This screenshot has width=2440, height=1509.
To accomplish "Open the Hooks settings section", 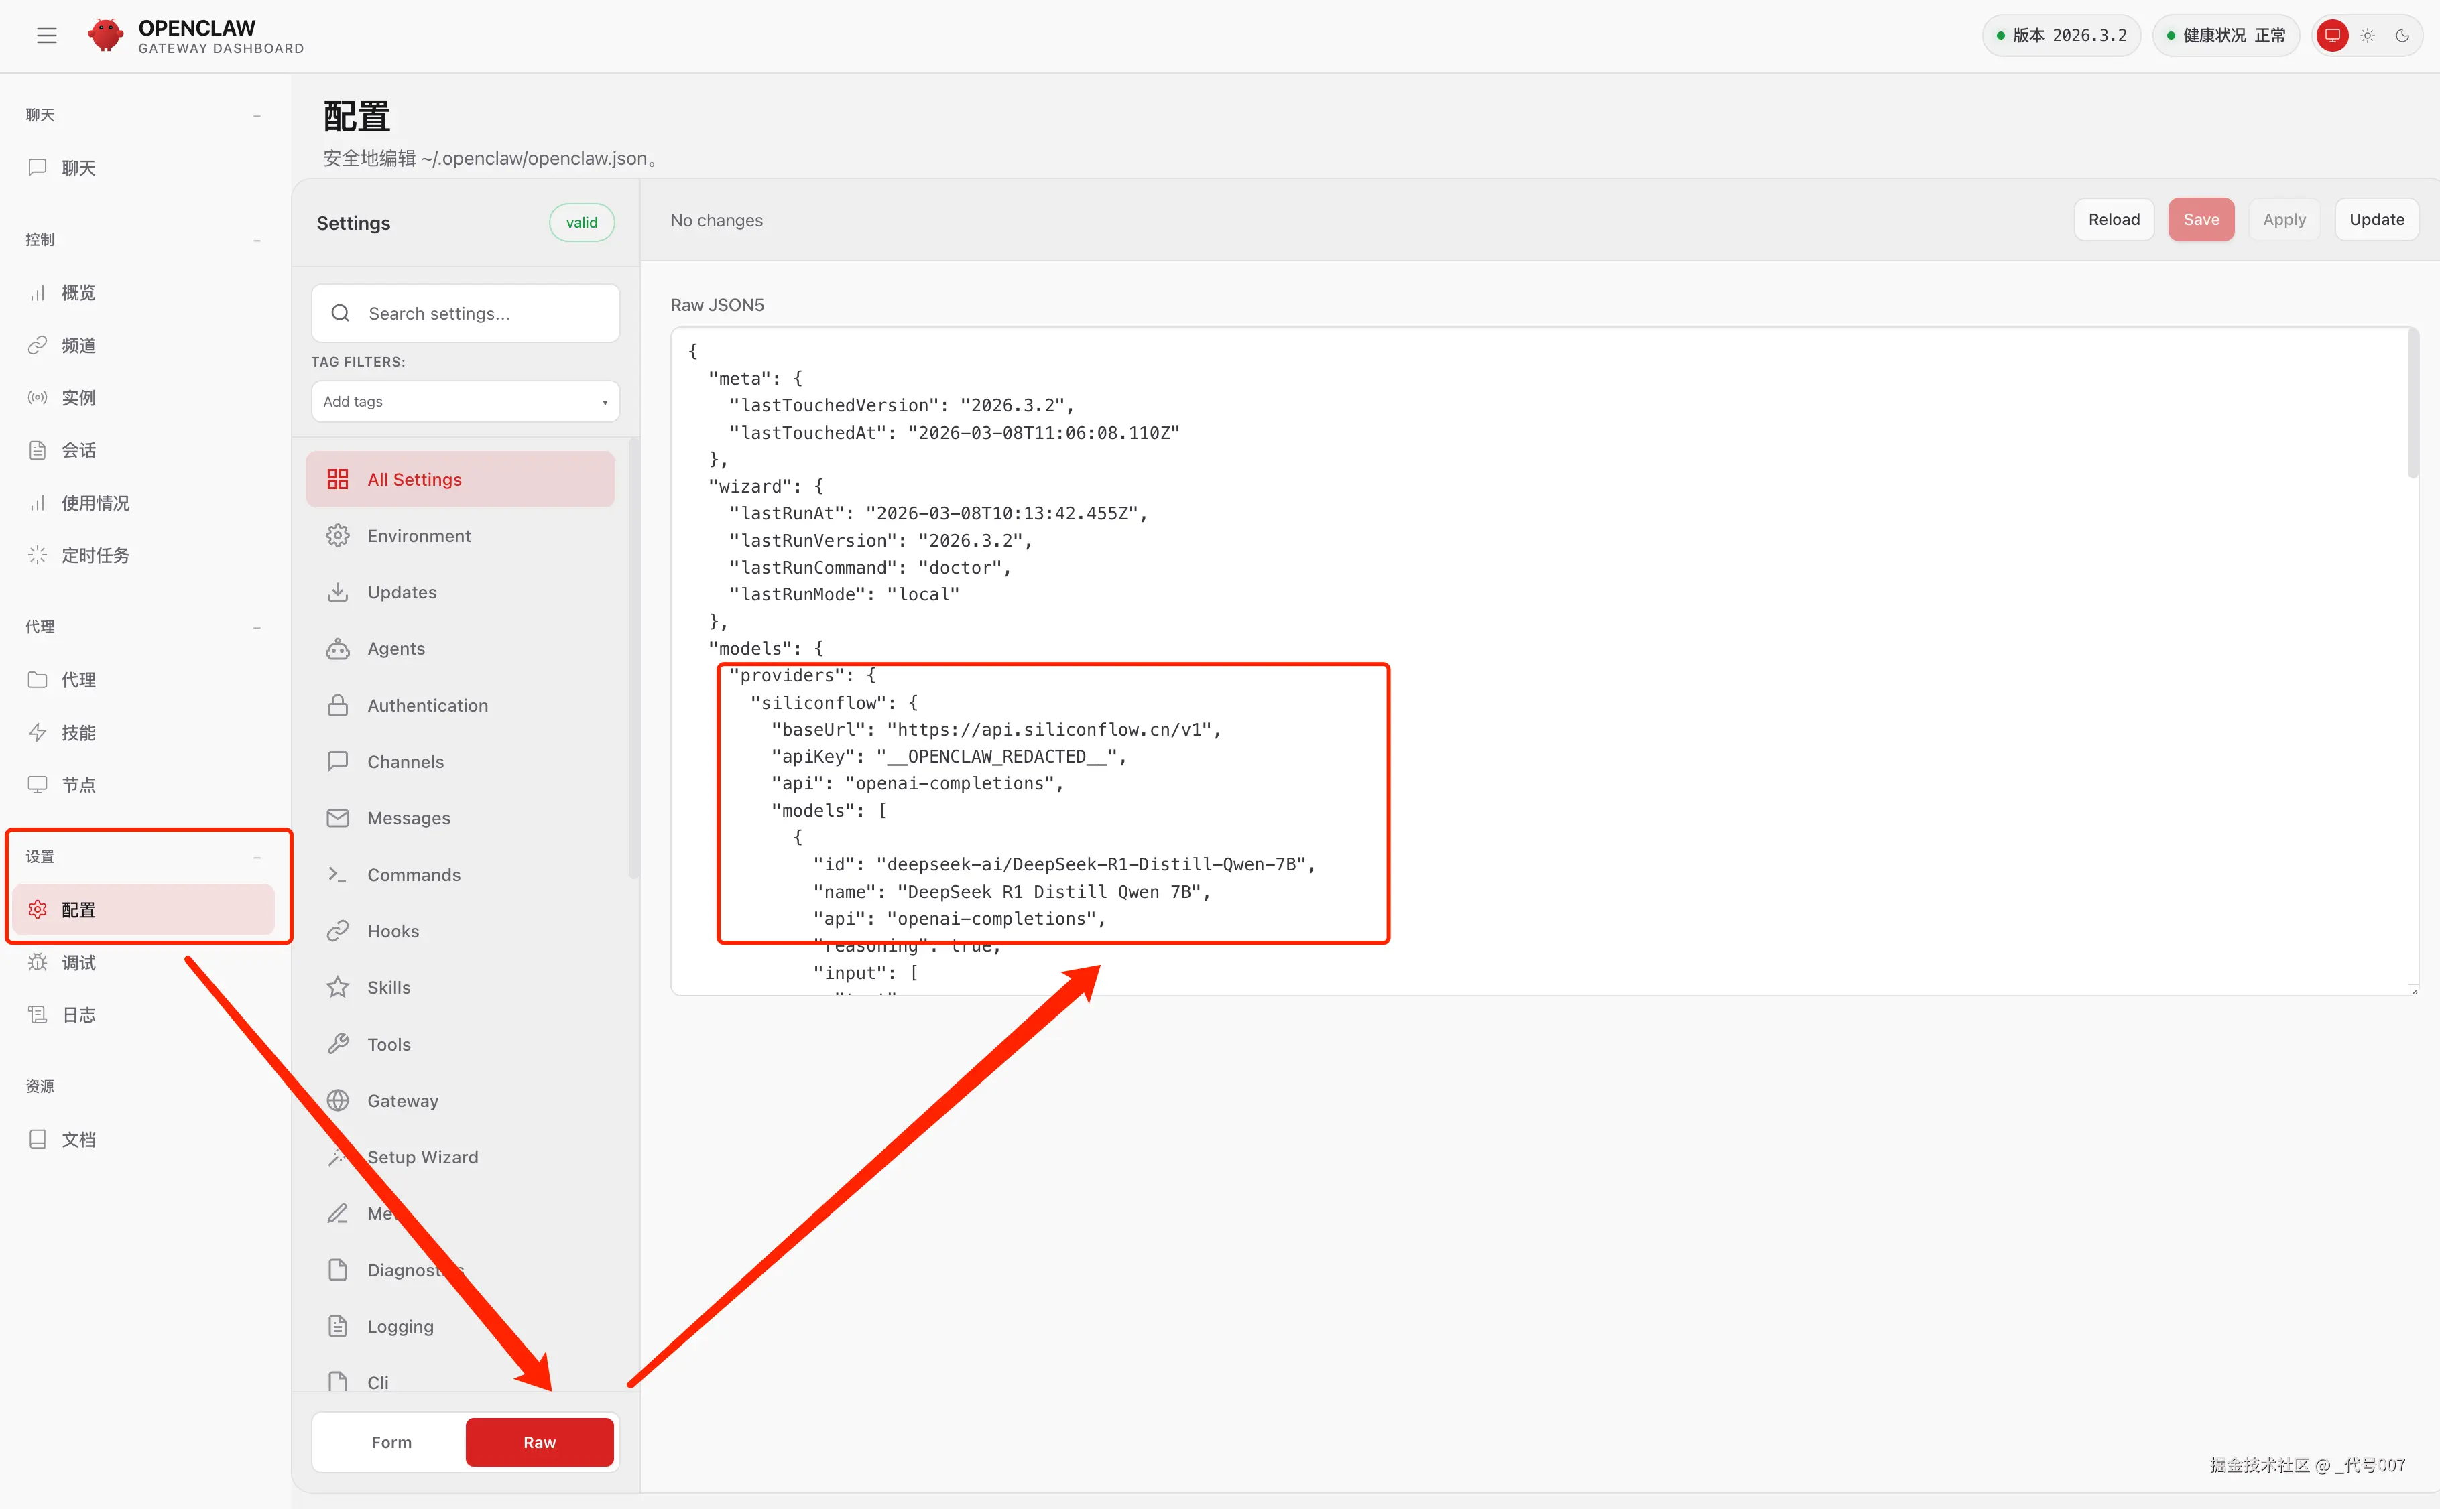I will pos(392,931).
